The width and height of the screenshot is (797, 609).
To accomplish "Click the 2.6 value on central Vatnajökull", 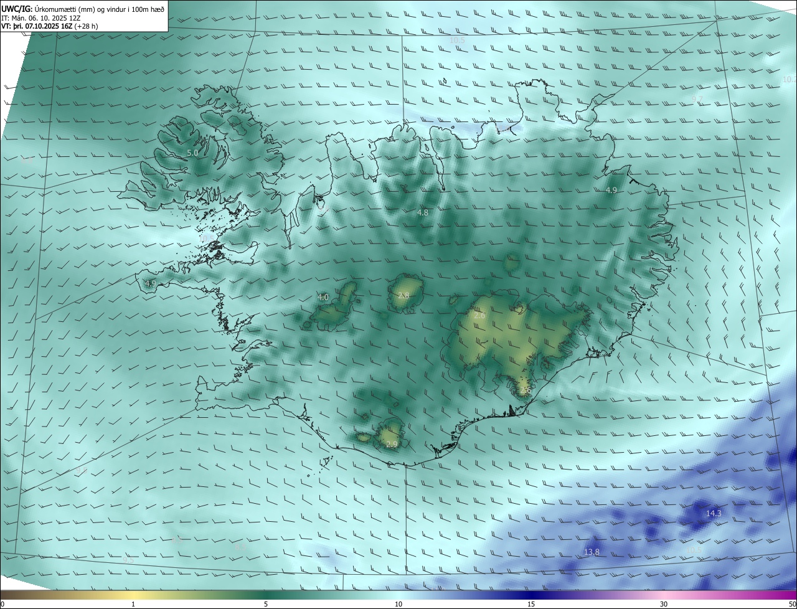I will point(479,316).
